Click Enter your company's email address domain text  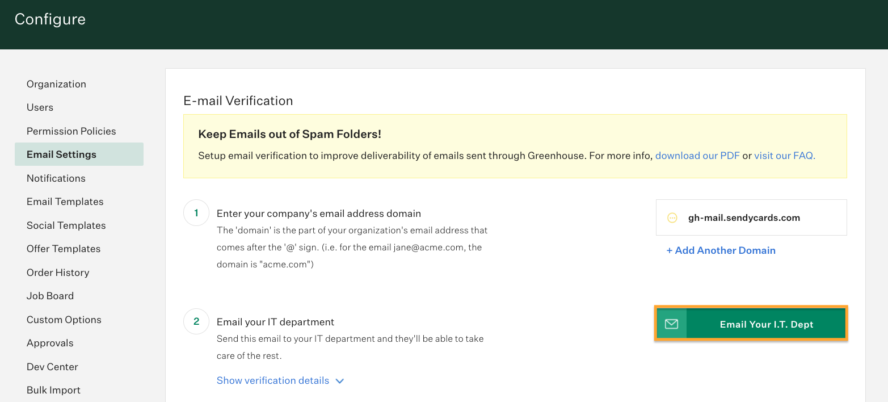[x=319, y=214]
